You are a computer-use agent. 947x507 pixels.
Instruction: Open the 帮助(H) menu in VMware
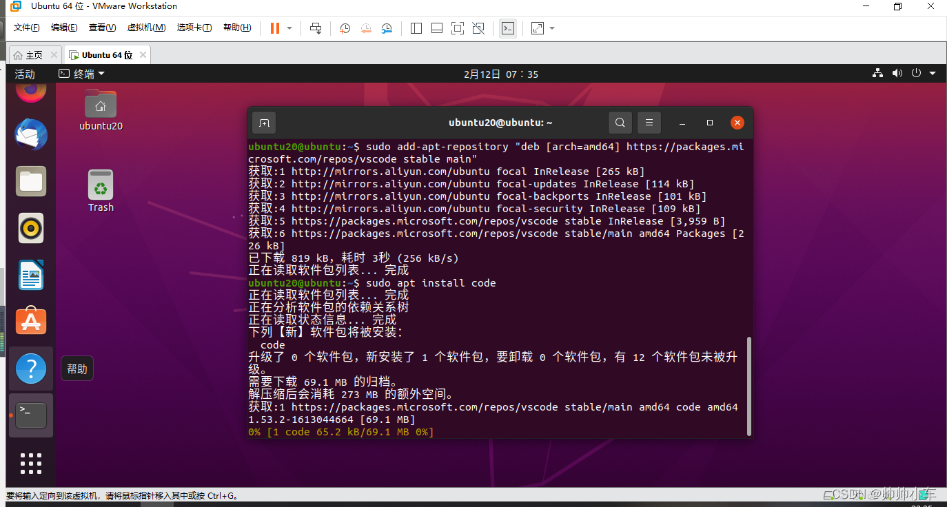(237, 28)
